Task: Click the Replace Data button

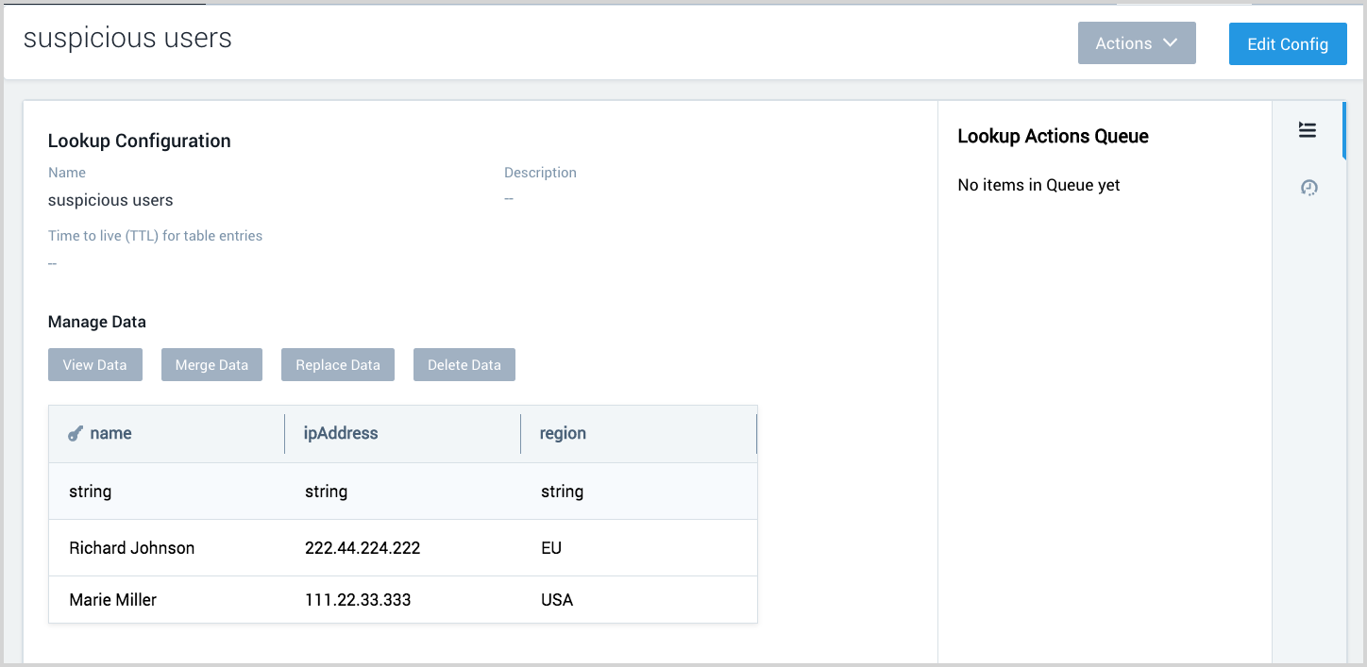Action: point(337,364)
